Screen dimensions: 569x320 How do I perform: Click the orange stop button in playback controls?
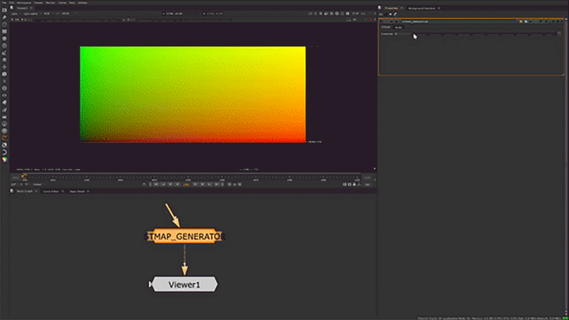coord(186,184)
